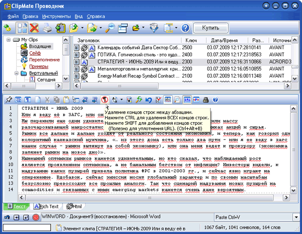Open dropdown arrow next to copy-to-collection icon
The image size is (302, 234).
(82, 28)
